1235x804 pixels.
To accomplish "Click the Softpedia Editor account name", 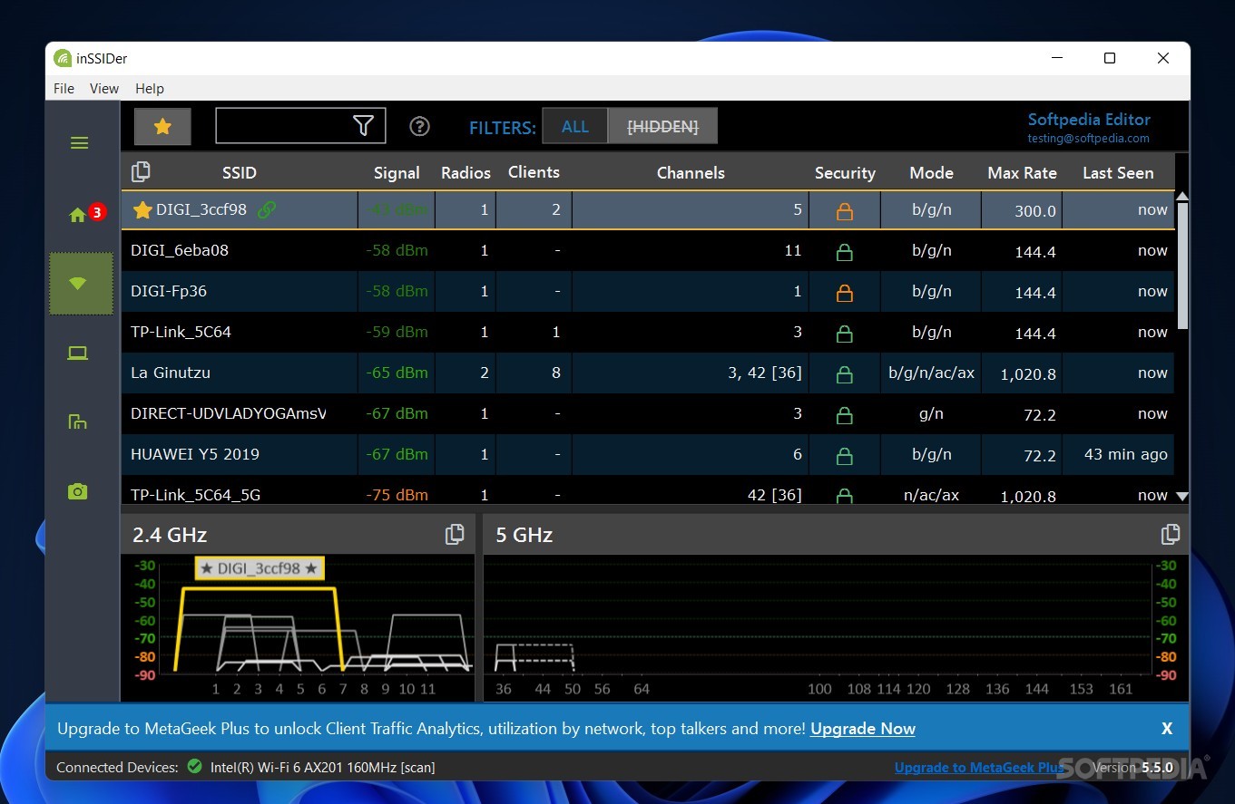I will [1089, 119].
